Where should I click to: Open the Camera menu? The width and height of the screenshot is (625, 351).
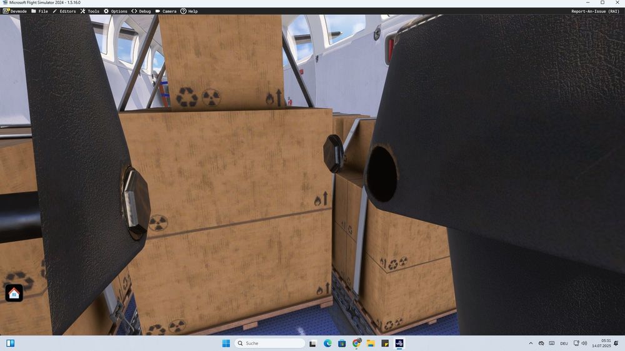coord(166,11)
